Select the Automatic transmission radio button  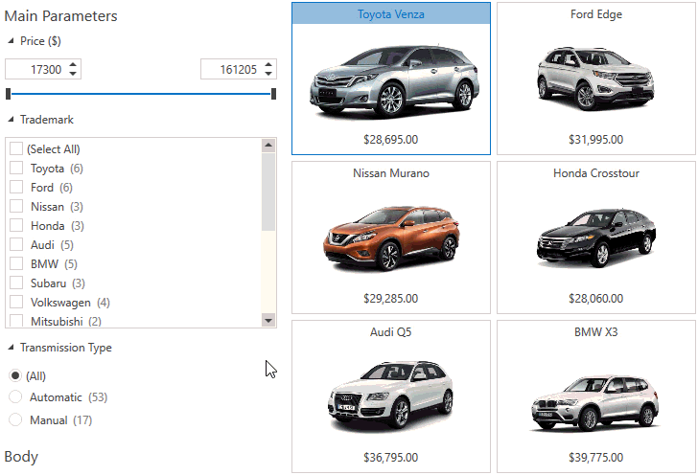15,397
